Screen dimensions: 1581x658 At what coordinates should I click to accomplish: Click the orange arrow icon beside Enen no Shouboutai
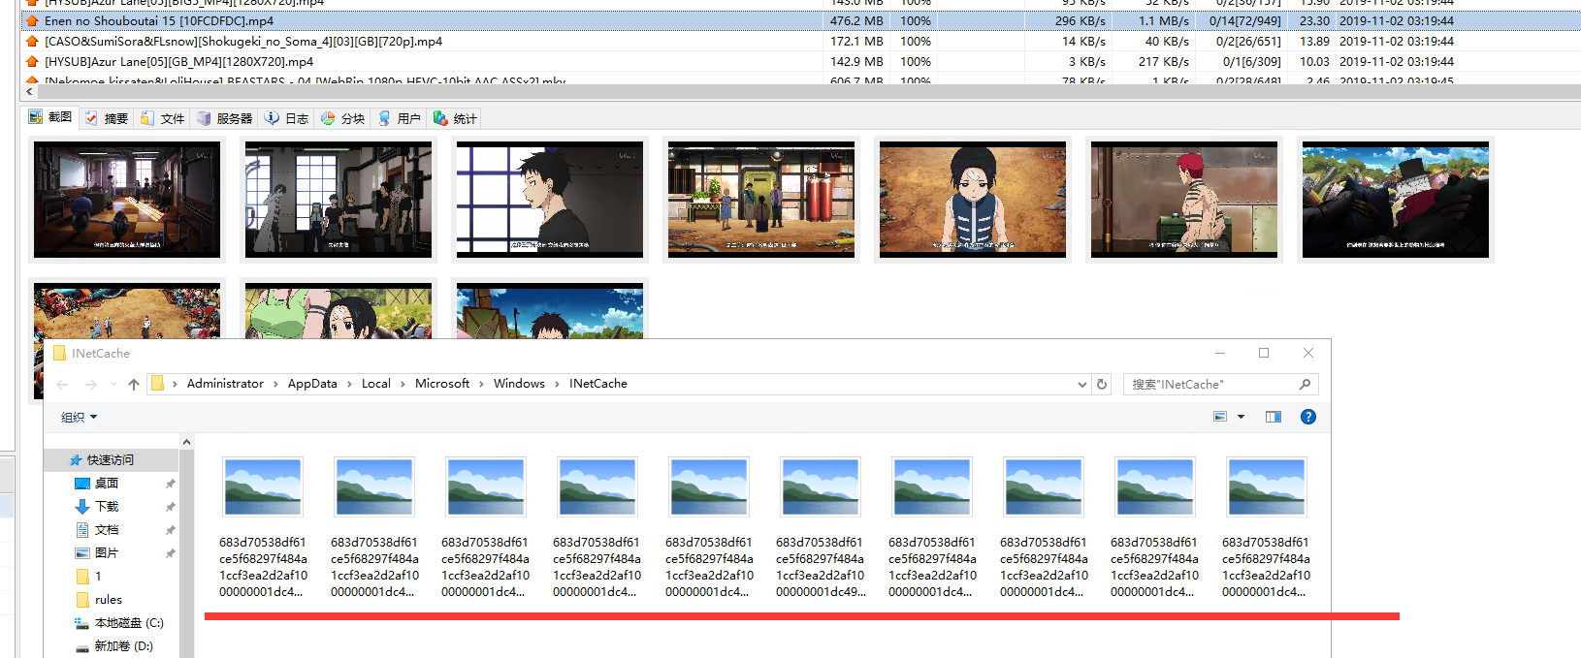(33, 20)
